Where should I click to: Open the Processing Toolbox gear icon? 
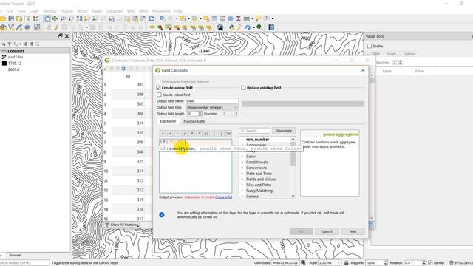pos(231,18)
